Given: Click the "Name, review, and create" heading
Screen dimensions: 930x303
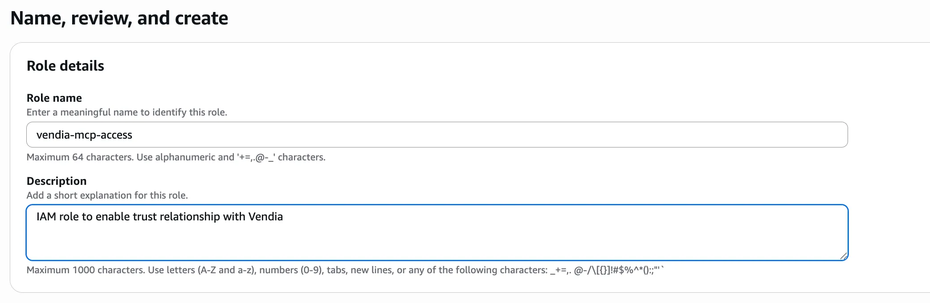Looking at the screenshot, I should 119,18.
